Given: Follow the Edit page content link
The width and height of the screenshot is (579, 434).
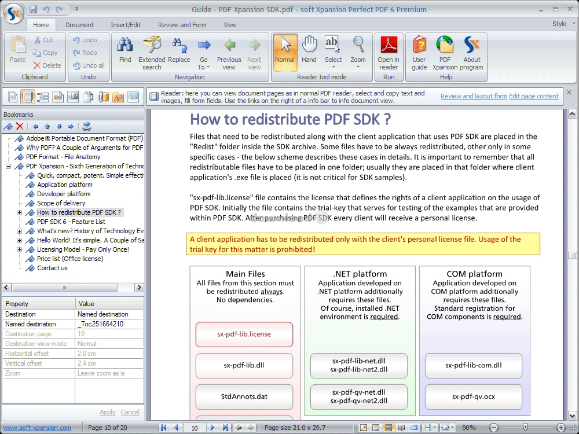Looking at the screenshot, I should (534, 96).
